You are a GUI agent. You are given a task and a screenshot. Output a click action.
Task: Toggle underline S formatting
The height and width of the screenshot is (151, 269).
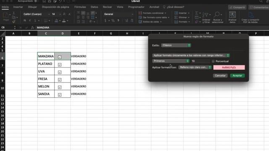pyautogui.click(x=35, y=21)
